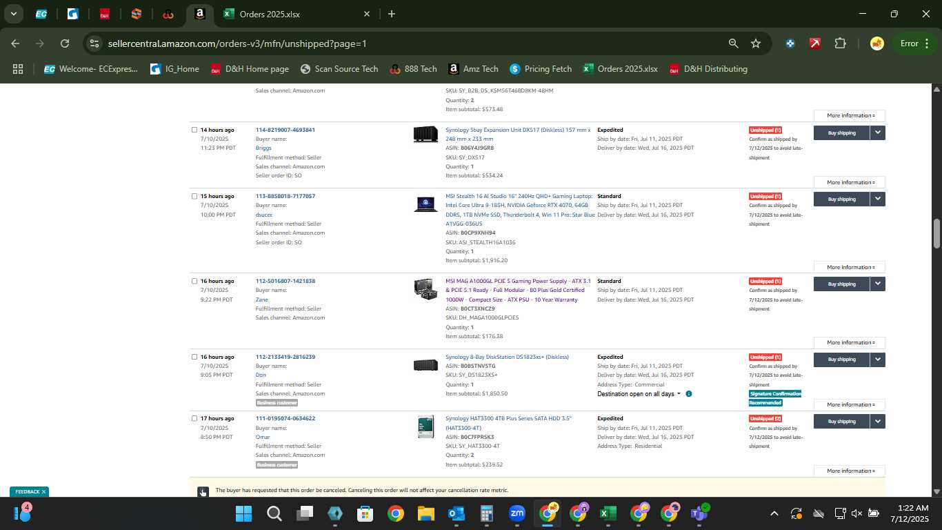This screenshot has width=942, height=530.
Task: Open Excel from the taskbar
Action: [608, 513]
